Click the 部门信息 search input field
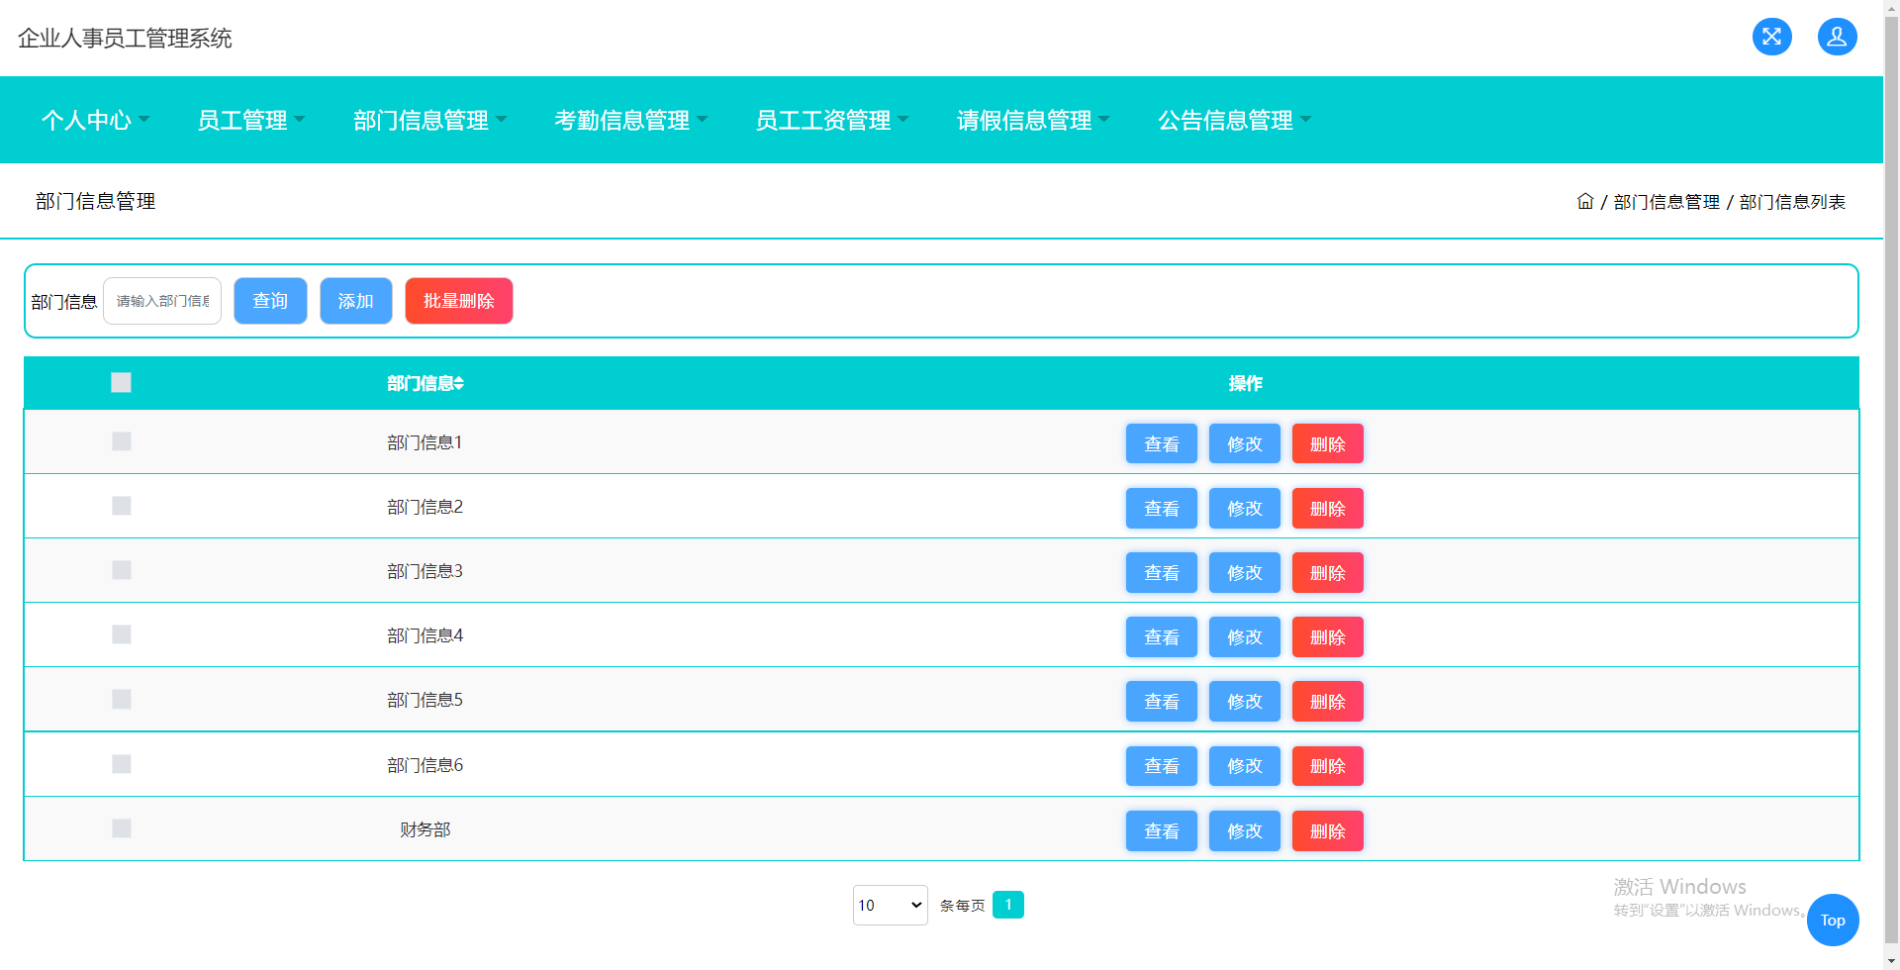Image resolution: width=1900 pixels, height=970 pixels. coord(161,301)
